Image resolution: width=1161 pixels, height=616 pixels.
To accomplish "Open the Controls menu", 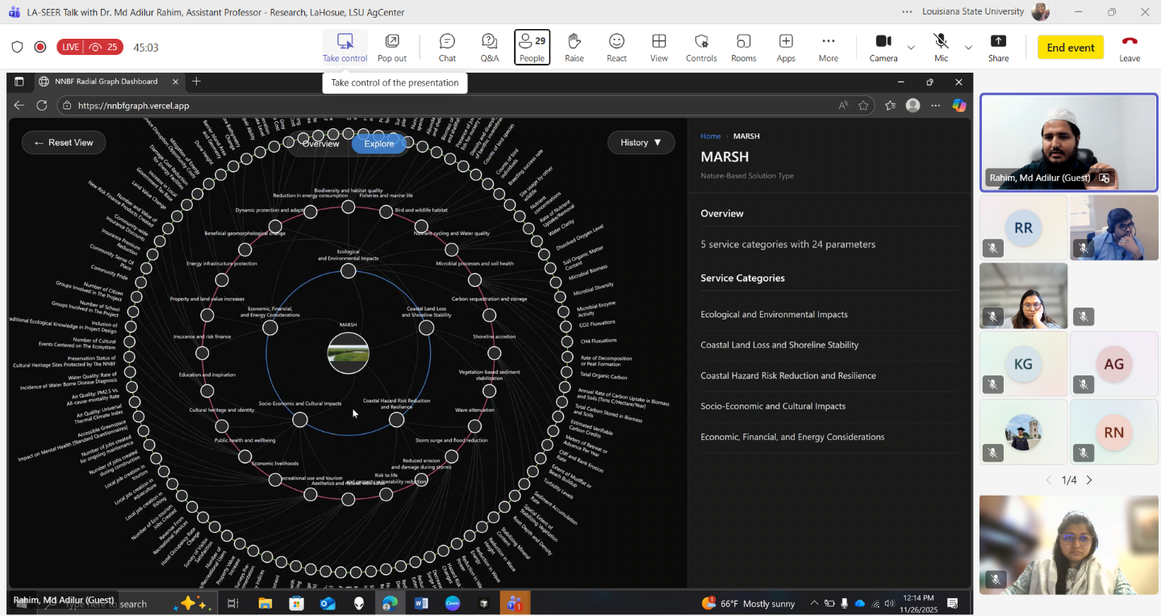I will [x=701, y=47].
